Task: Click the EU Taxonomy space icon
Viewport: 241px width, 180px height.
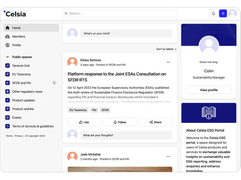Action: click(x=7, y=74)
